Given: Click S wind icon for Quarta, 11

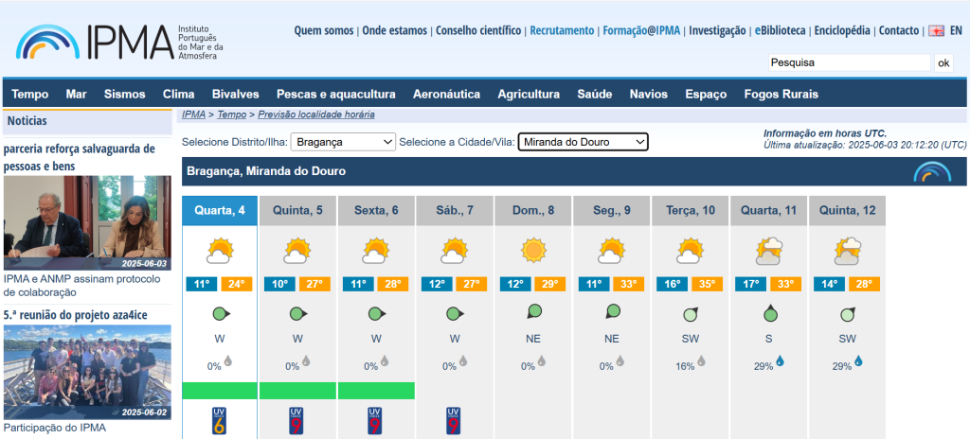Looking at the screenshot, I should coord(769,313).
